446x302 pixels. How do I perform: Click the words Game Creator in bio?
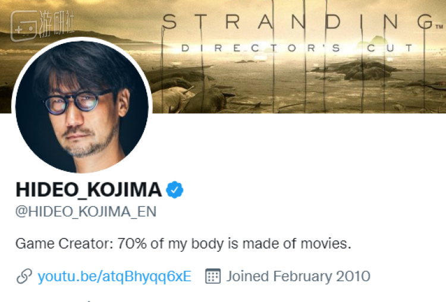tap(62, 244)
